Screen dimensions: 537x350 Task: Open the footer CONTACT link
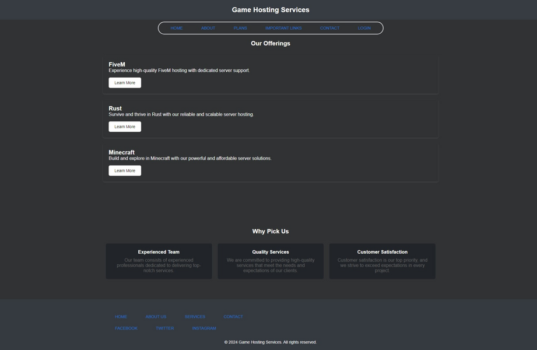[233, 317]
